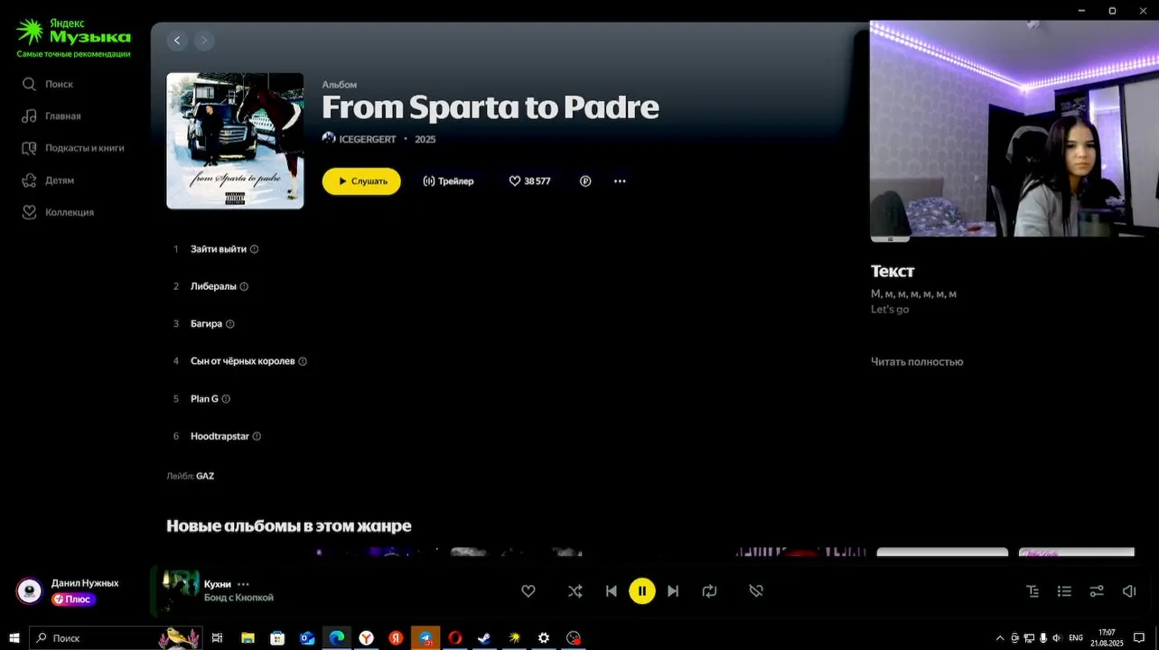Toggle repeat mode
Viewport: 1159px width, 650px height.
709,591
